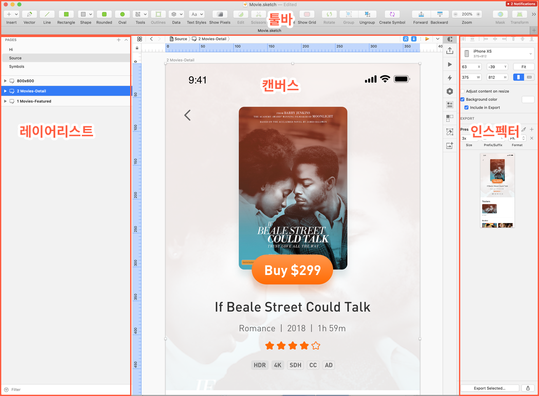Add a new document tab

click(x=534, y=30)
